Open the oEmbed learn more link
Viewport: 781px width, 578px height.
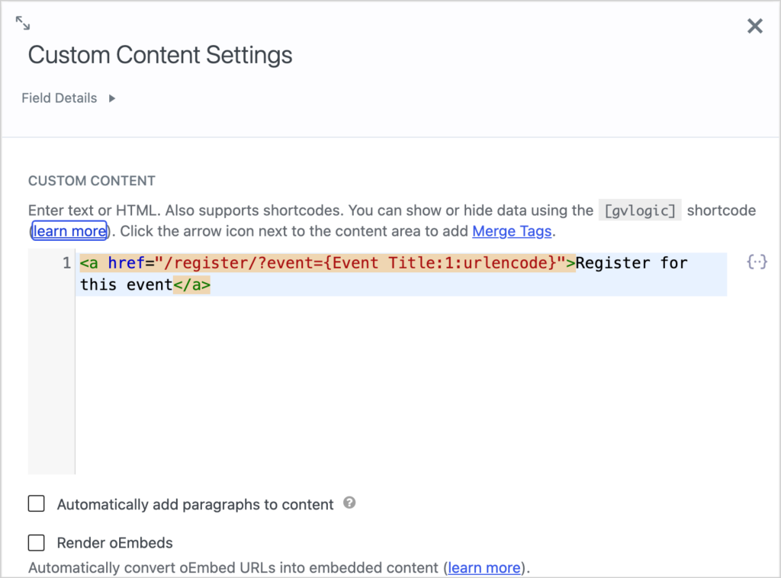[484, 567]
